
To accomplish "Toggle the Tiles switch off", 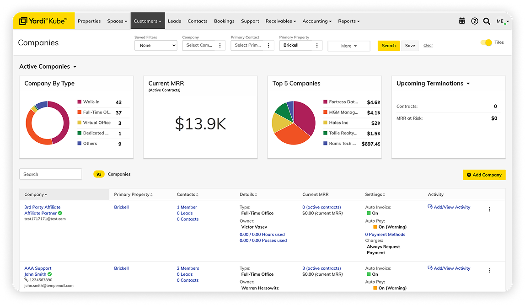I will (x=486, y=43).
